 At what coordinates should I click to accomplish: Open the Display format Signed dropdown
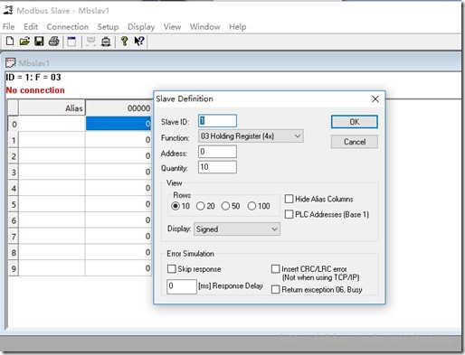[237, 229]
